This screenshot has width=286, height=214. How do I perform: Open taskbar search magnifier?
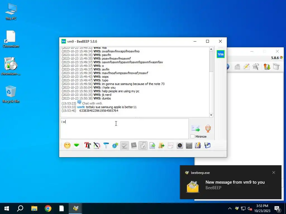coord(20,208)
